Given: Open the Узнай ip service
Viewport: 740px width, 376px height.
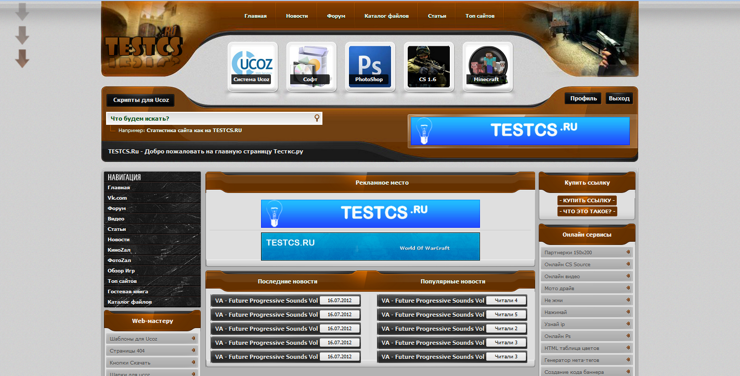Looking at the screenshot, I should (587, 324).
